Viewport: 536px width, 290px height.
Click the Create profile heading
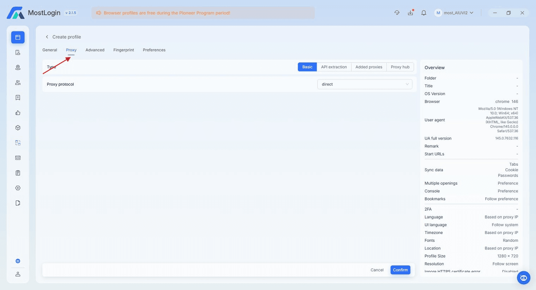click(67, 37)
